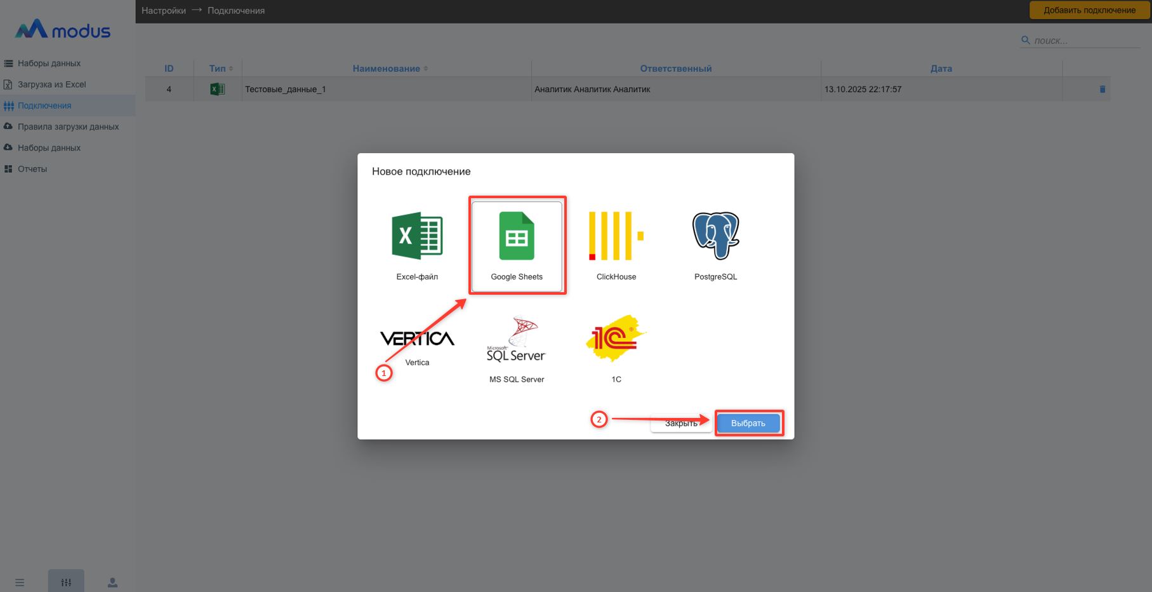1152x592 pixels.
Task: Delete the Тестовые_данные_1 connection via trash icon
Action: click(x=1102, y=90)
